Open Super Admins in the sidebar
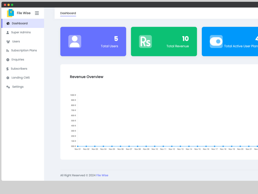This screenshot has width=258, height=194. (x=23, y=32)
